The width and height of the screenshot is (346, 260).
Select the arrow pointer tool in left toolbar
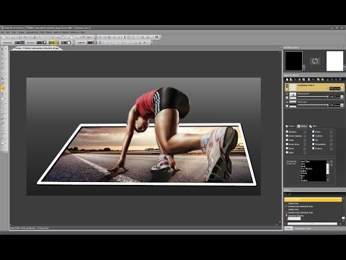[3, 49]
